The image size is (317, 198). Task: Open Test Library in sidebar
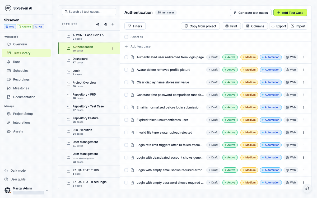26,53
